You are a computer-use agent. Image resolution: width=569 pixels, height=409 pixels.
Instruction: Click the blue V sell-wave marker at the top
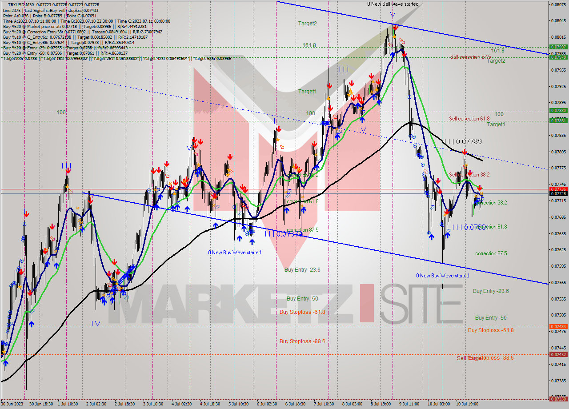[392, 14]
